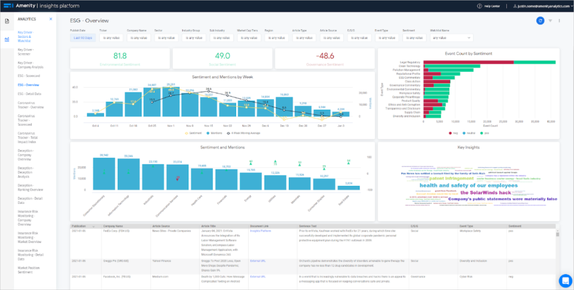The image size is (574, 290).
Task: Open the filter funnel icon beside refresh
Action: click(550, 20)
